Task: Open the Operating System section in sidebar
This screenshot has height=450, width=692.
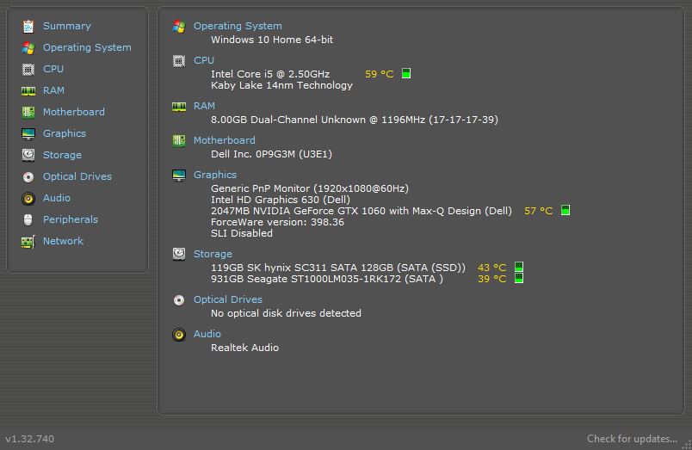Action: point(87,47)
